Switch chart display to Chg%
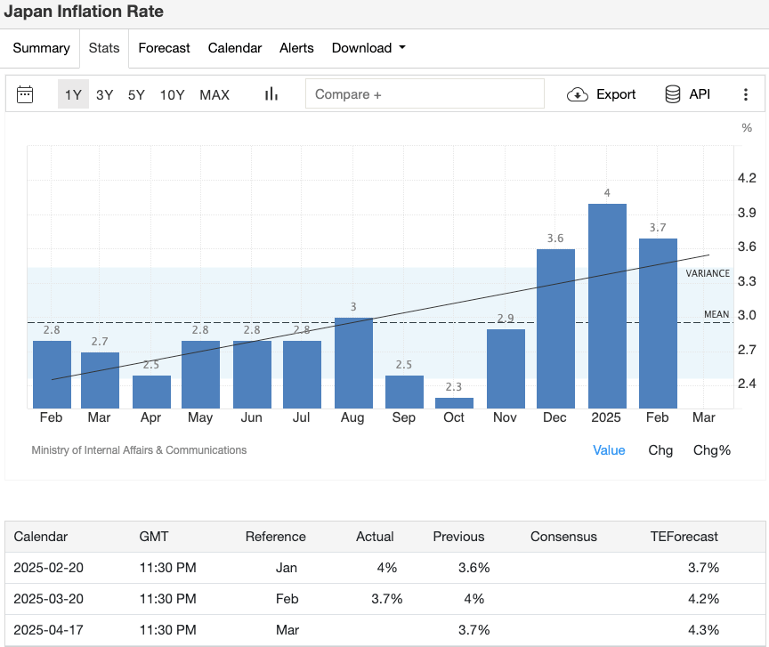 (x=712, y=450)
